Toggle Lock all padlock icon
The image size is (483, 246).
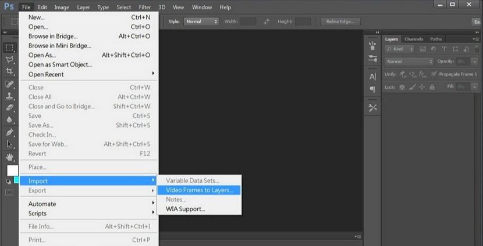432,87
